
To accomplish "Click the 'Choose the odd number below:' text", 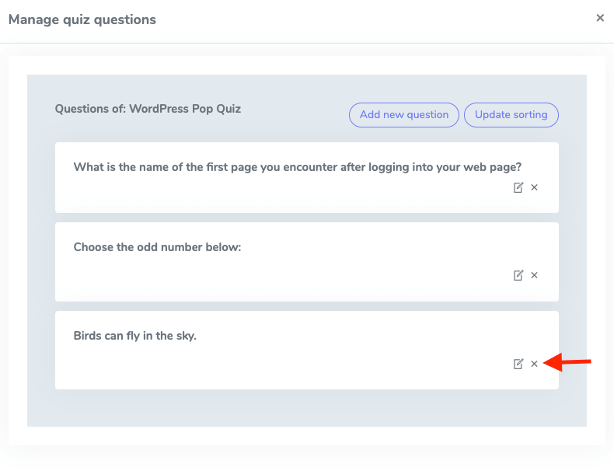I will 158,247.
